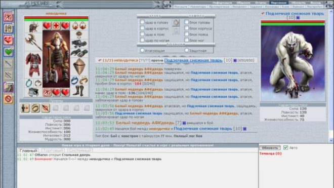Select the axe-and-shield icon in the left sidebar
The height and width of the screenshot is (188, 334).
[x=8, y=28]
